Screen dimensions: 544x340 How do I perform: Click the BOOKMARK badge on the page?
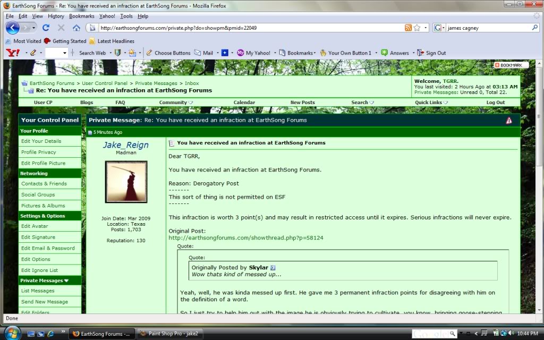click(x=511, y=65)
